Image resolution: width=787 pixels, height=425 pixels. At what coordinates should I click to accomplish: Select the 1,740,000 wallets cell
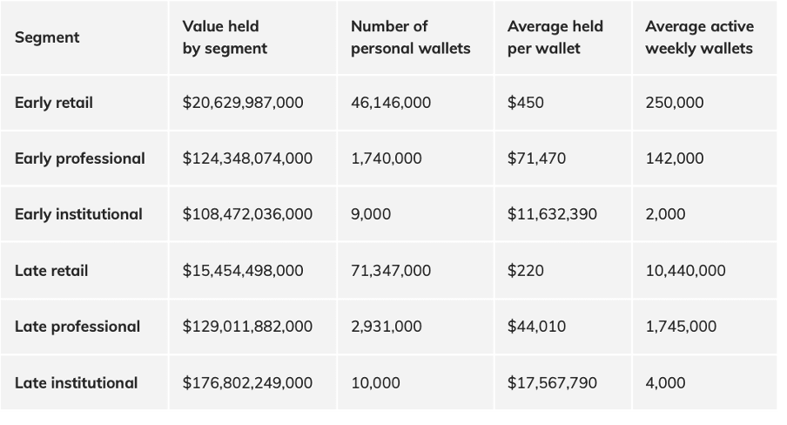[386, 159]
